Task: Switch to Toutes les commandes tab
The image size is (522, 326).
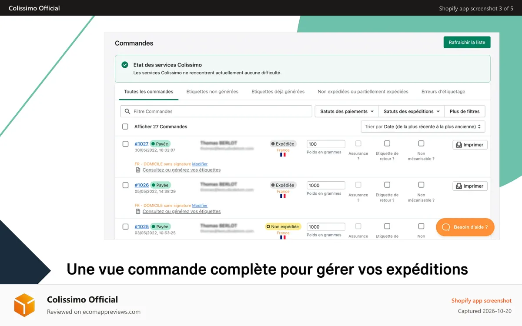Action: coord(149,92)
